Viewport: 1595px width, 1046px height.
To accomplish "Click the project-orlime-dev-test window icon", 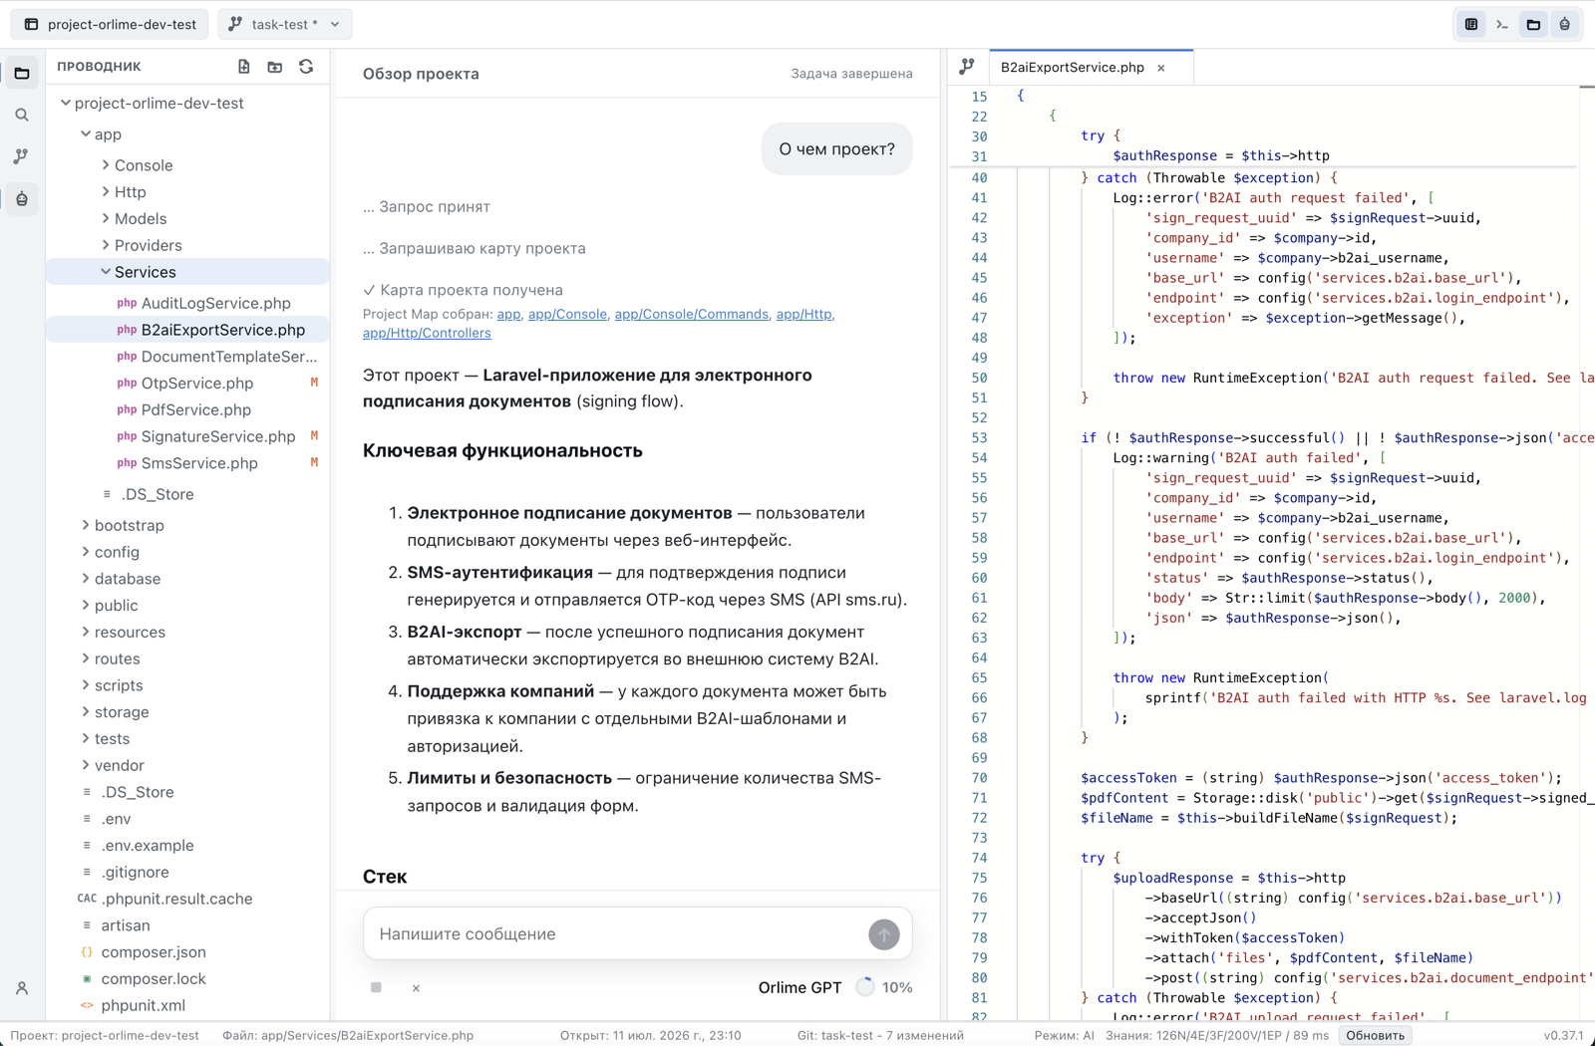I will point(32,24).
